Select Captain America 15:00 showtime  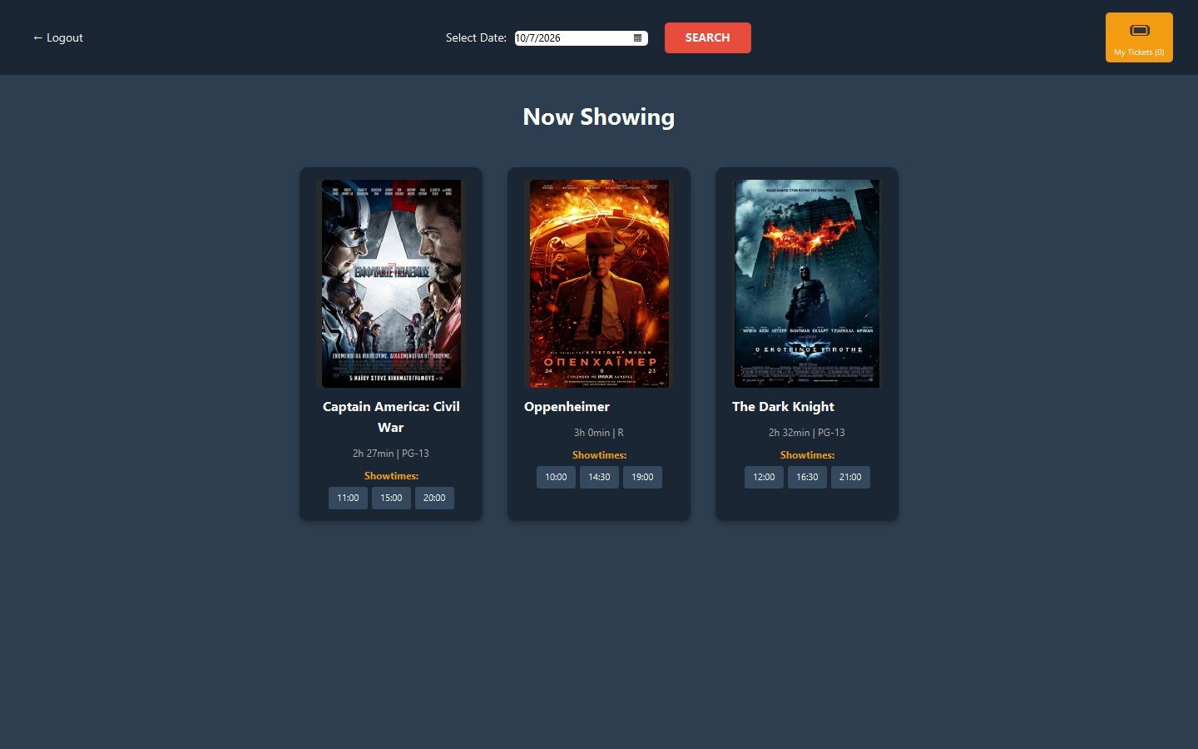(x=391, y=498)
